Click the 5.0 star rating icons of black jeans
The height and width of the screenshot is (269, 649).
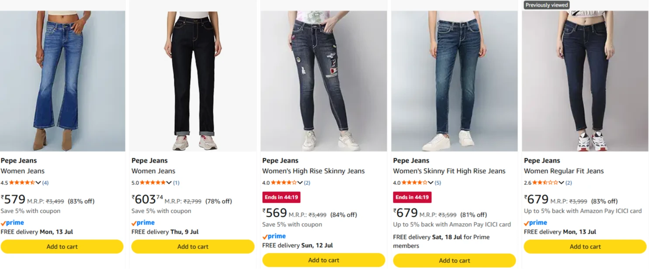pos(153,183)
